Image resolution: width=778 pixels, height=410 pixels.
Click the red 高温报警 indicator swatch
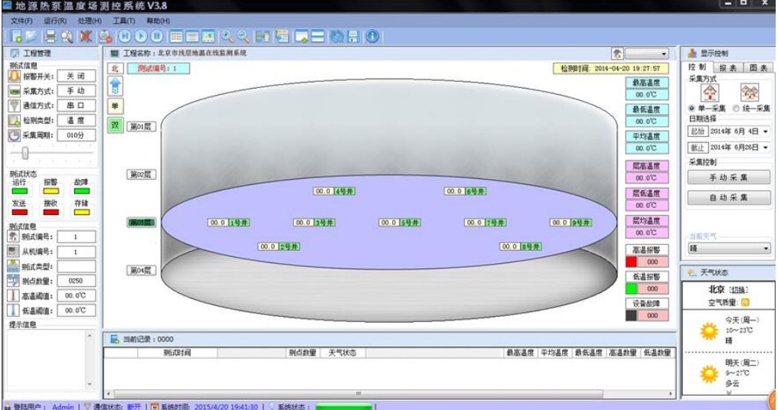[631, 262]
